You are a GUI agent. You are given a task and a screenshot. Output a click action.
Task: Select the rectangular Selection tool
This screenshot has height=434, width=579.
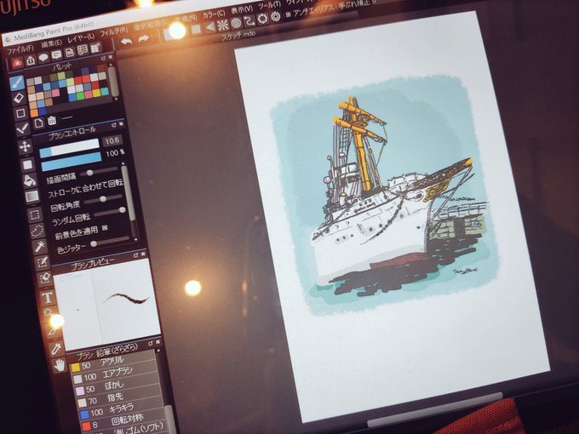point(35,214)
